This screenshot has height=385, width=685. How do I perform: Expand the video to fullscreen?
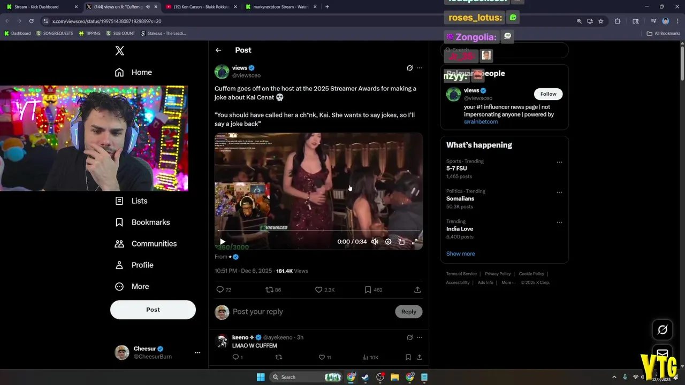tap(415, 242)
